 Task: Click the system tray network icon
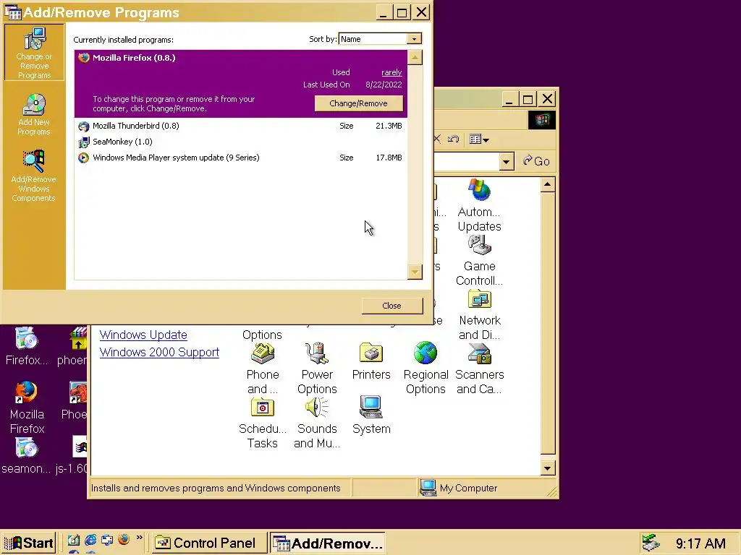click(x=651, y=543)
